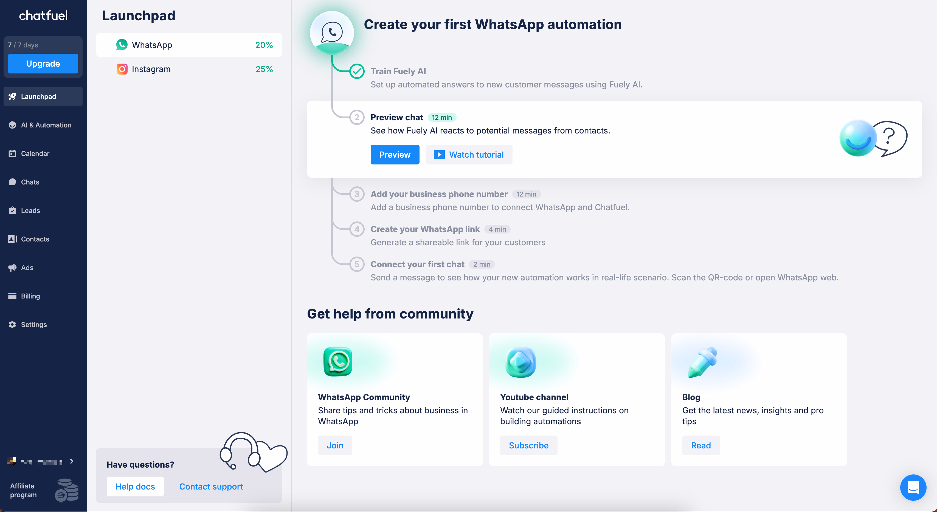Expand the account switcher chevron
937x512 pixels.
click(72, 461)
